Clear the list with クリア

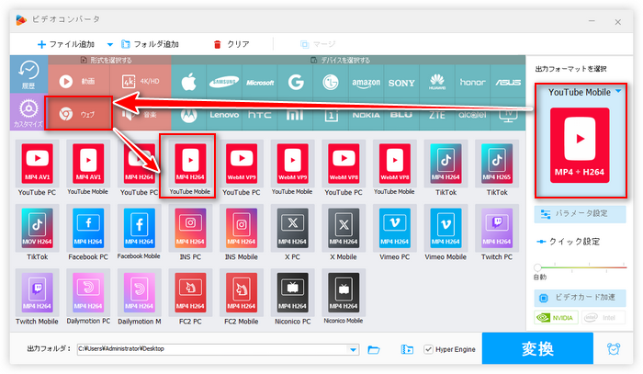(x=231, y=44)
